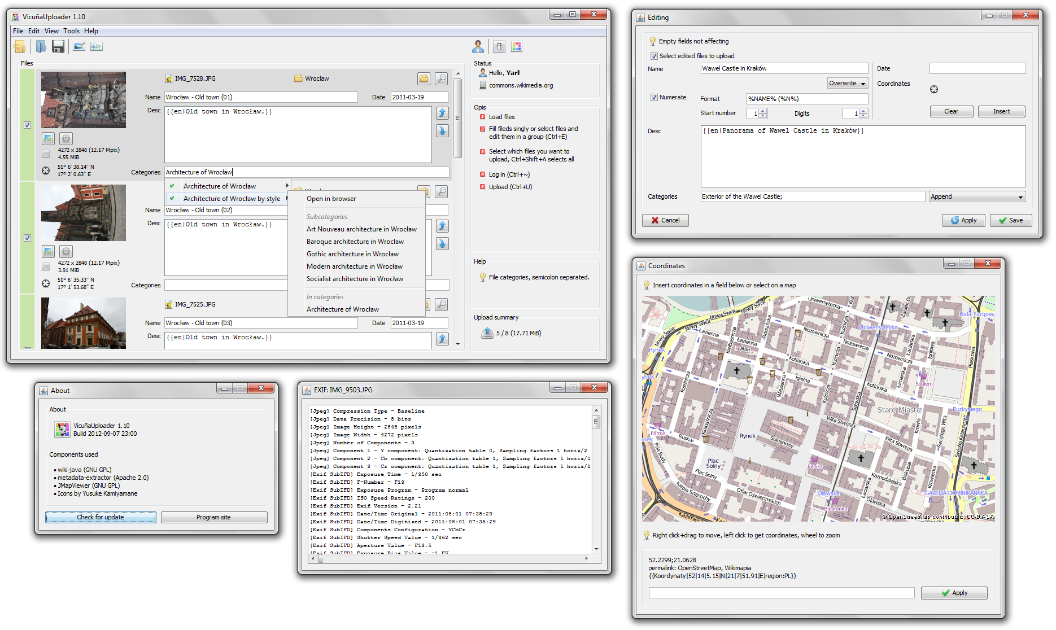Viewport: 1056px width, 630px height.
Task: Click the upload icon in Upload summary
Action: click(487, 333)
